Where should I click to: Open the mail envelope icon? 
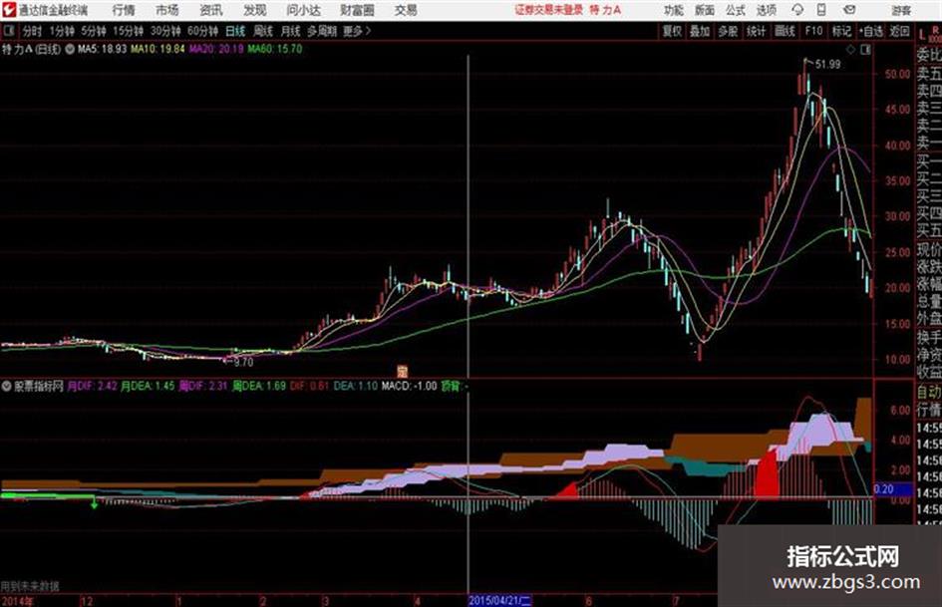[849, 10]
